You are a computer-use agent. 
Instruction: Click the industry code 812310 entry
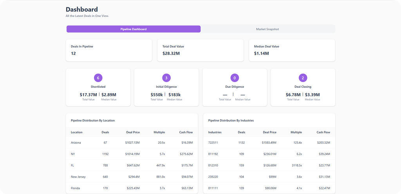coord(213,165)
